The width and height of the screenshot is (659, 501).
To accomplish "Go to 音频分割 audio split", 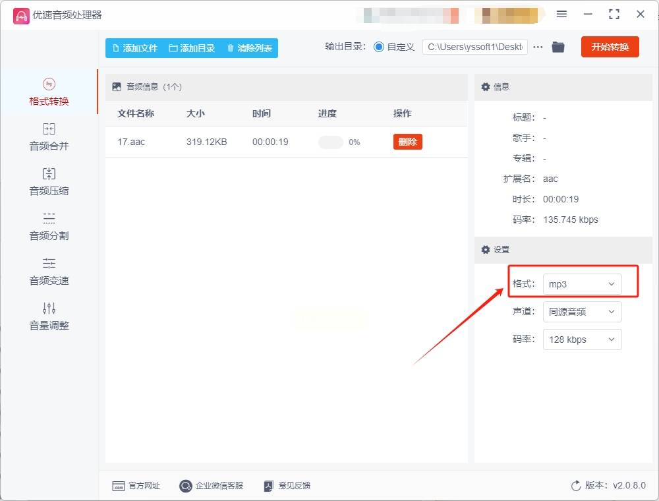I will (49, 227).
